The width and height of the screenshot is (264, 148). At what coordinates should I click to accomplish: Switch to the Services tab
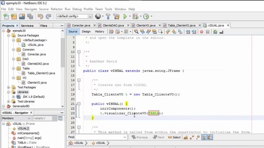pyautogui.click(x=27, y=25)
